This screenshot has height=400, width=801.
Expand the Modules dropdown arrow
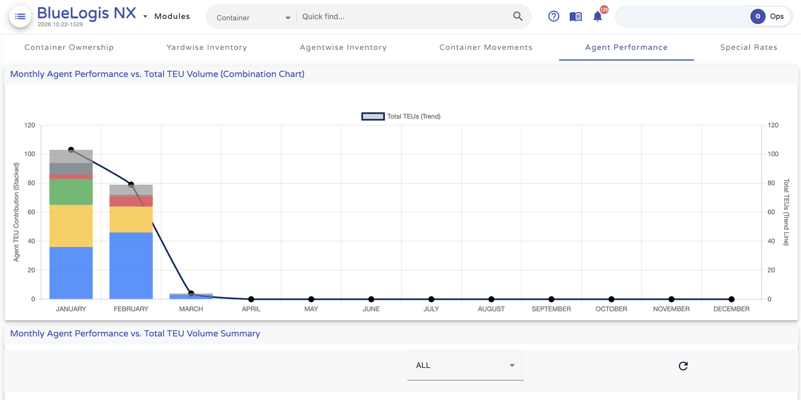click(145, 17)
